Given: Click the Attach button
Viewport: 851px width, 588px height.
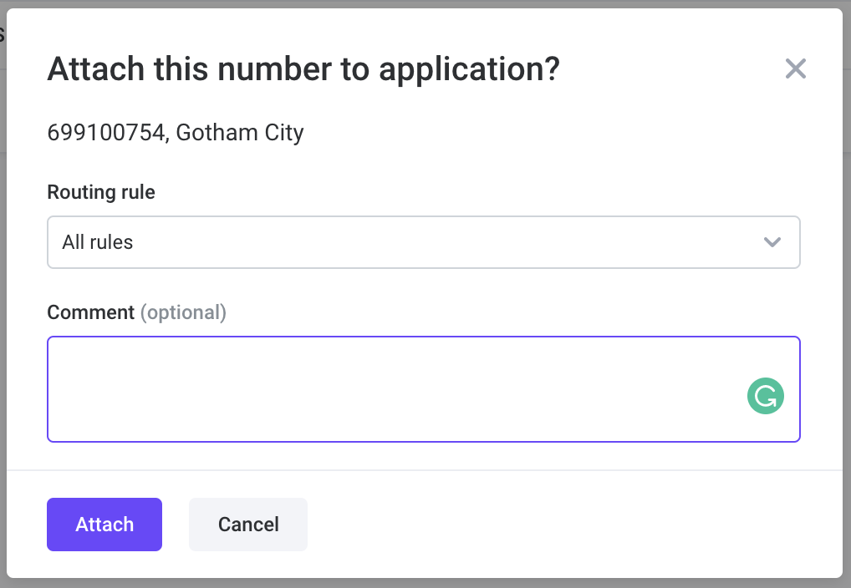Looking at the screenshot, I should click(x=104, y=525).
